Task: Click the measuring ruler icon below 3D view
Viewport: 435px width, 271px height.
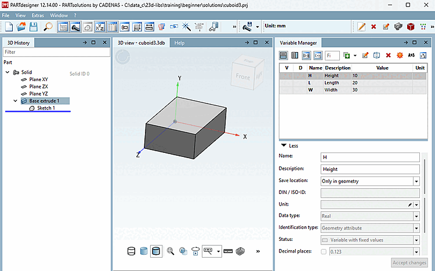Action: (x=228, y=251)
